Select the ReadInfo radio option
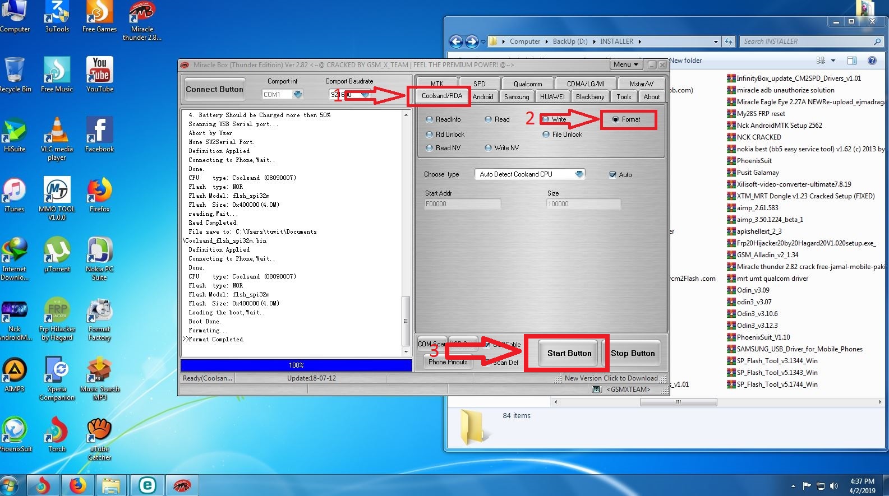 (443, 119)
